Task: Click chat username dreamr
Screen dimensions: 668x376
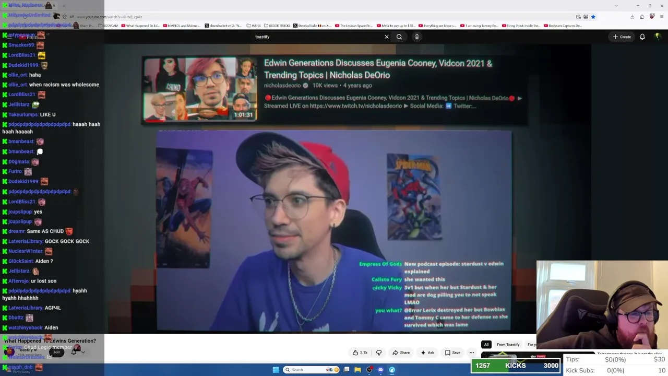Action: pyautogui.click(x=17, y=231)
